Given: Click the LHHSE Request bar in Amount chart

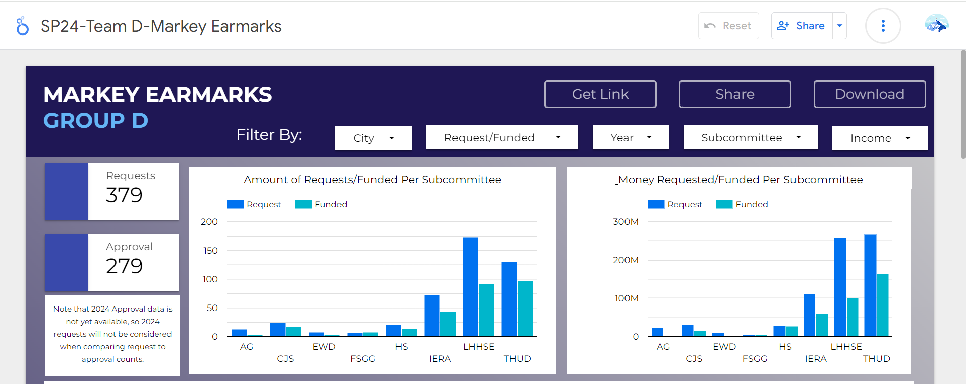Looking at the screenshot, I should click(471, 287).
